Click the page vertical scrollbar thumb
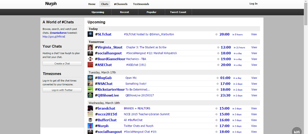The height and width of the screenshot is (134, 308). click(306, 14)
